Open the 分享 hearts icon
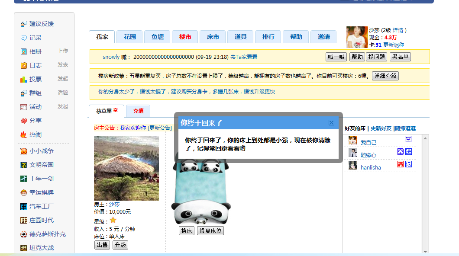Viewport: 459px width, 256px height. click(24, 121)
